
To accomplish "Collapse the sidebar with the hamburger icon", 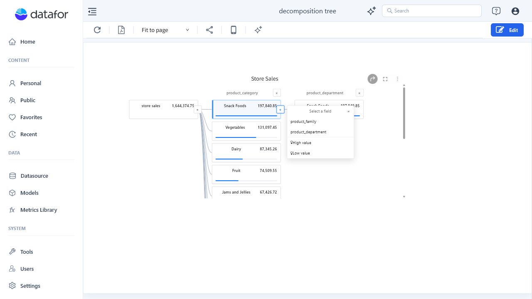I will 92,12.
